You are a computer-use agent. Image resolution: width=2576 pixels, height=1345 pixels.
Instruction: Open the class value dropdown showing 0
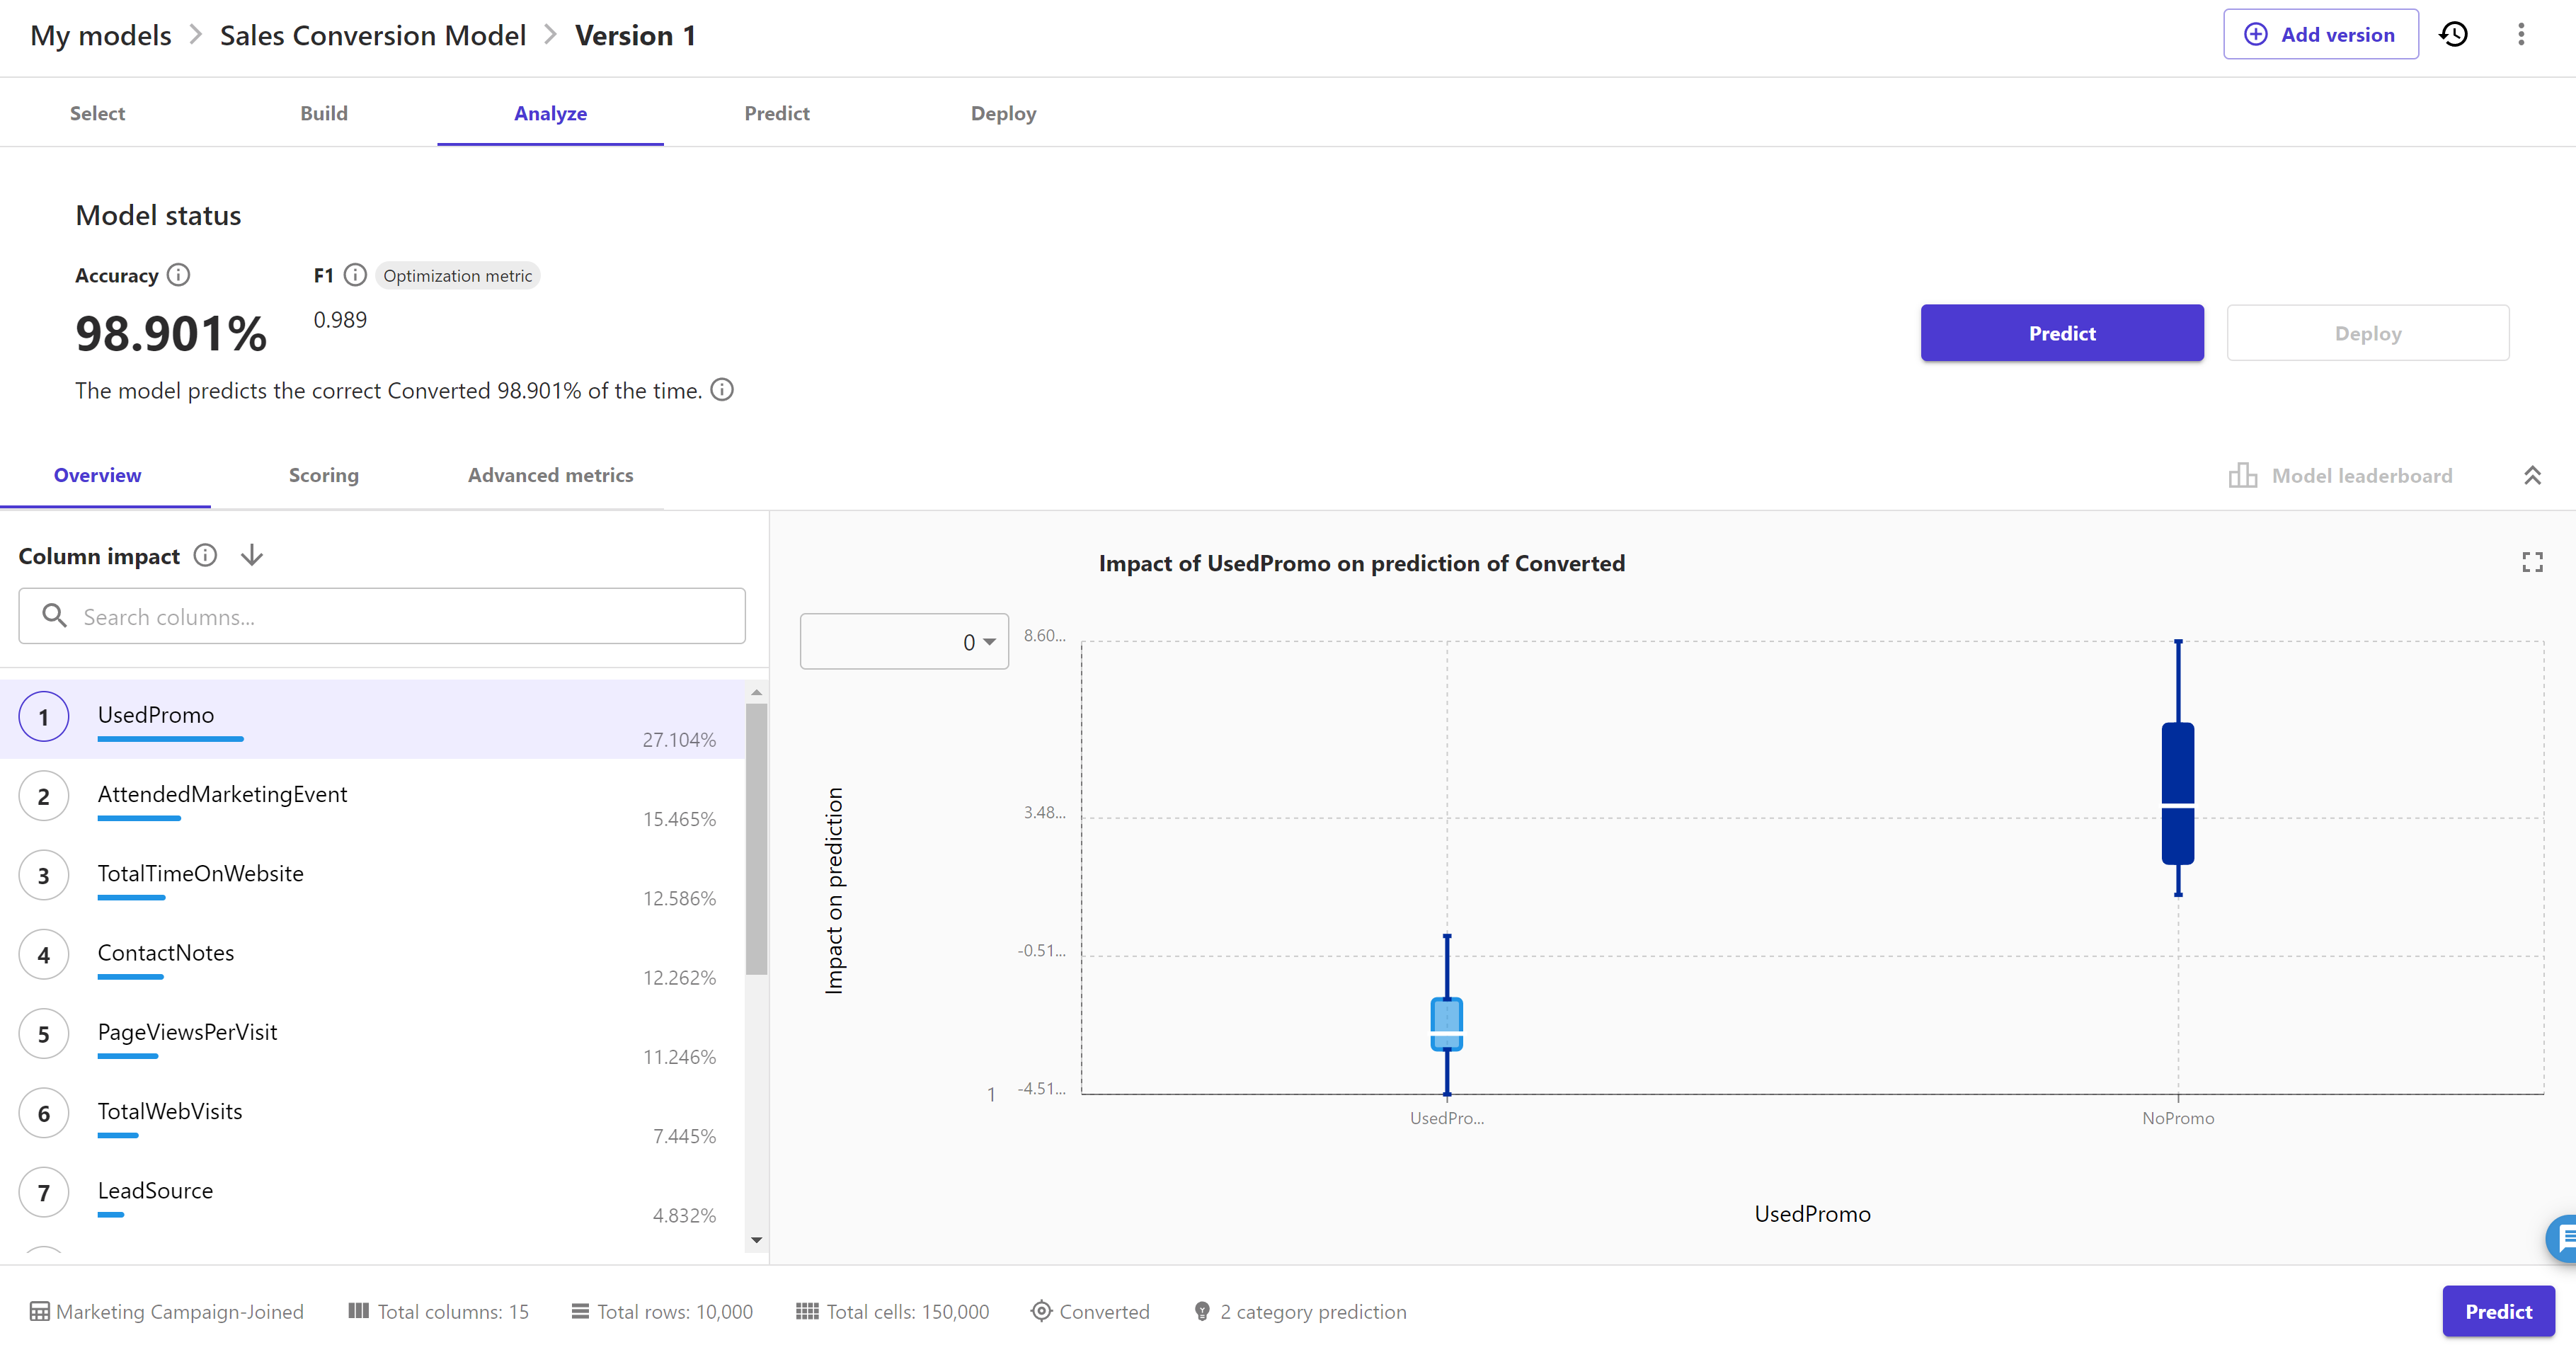(904, 642)
